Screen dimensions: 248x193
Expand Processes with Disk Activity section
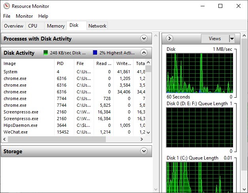point(144,39)
